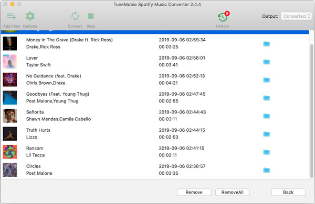
Task: Select Money In The Grave album thumbnail
Action: point(10,43)
